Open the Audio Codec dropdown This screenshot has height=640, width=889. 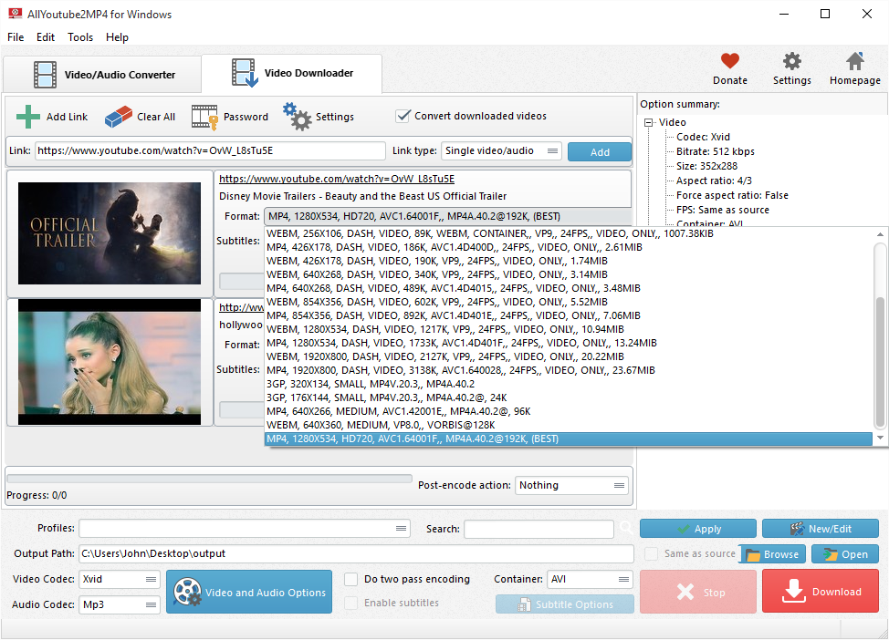point(119,604)
